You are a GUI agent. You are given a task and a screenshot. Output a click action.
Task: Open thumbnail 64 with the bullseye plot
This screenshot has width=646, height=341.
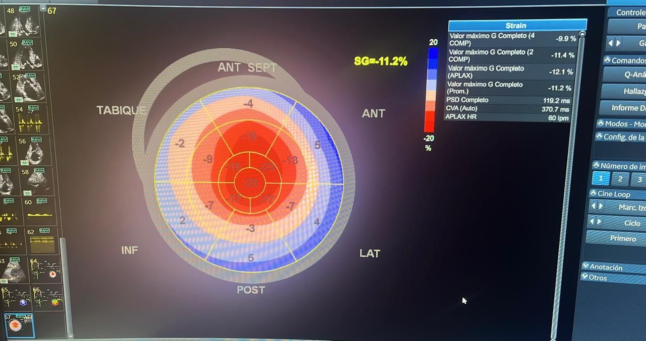tap(46, 270)
